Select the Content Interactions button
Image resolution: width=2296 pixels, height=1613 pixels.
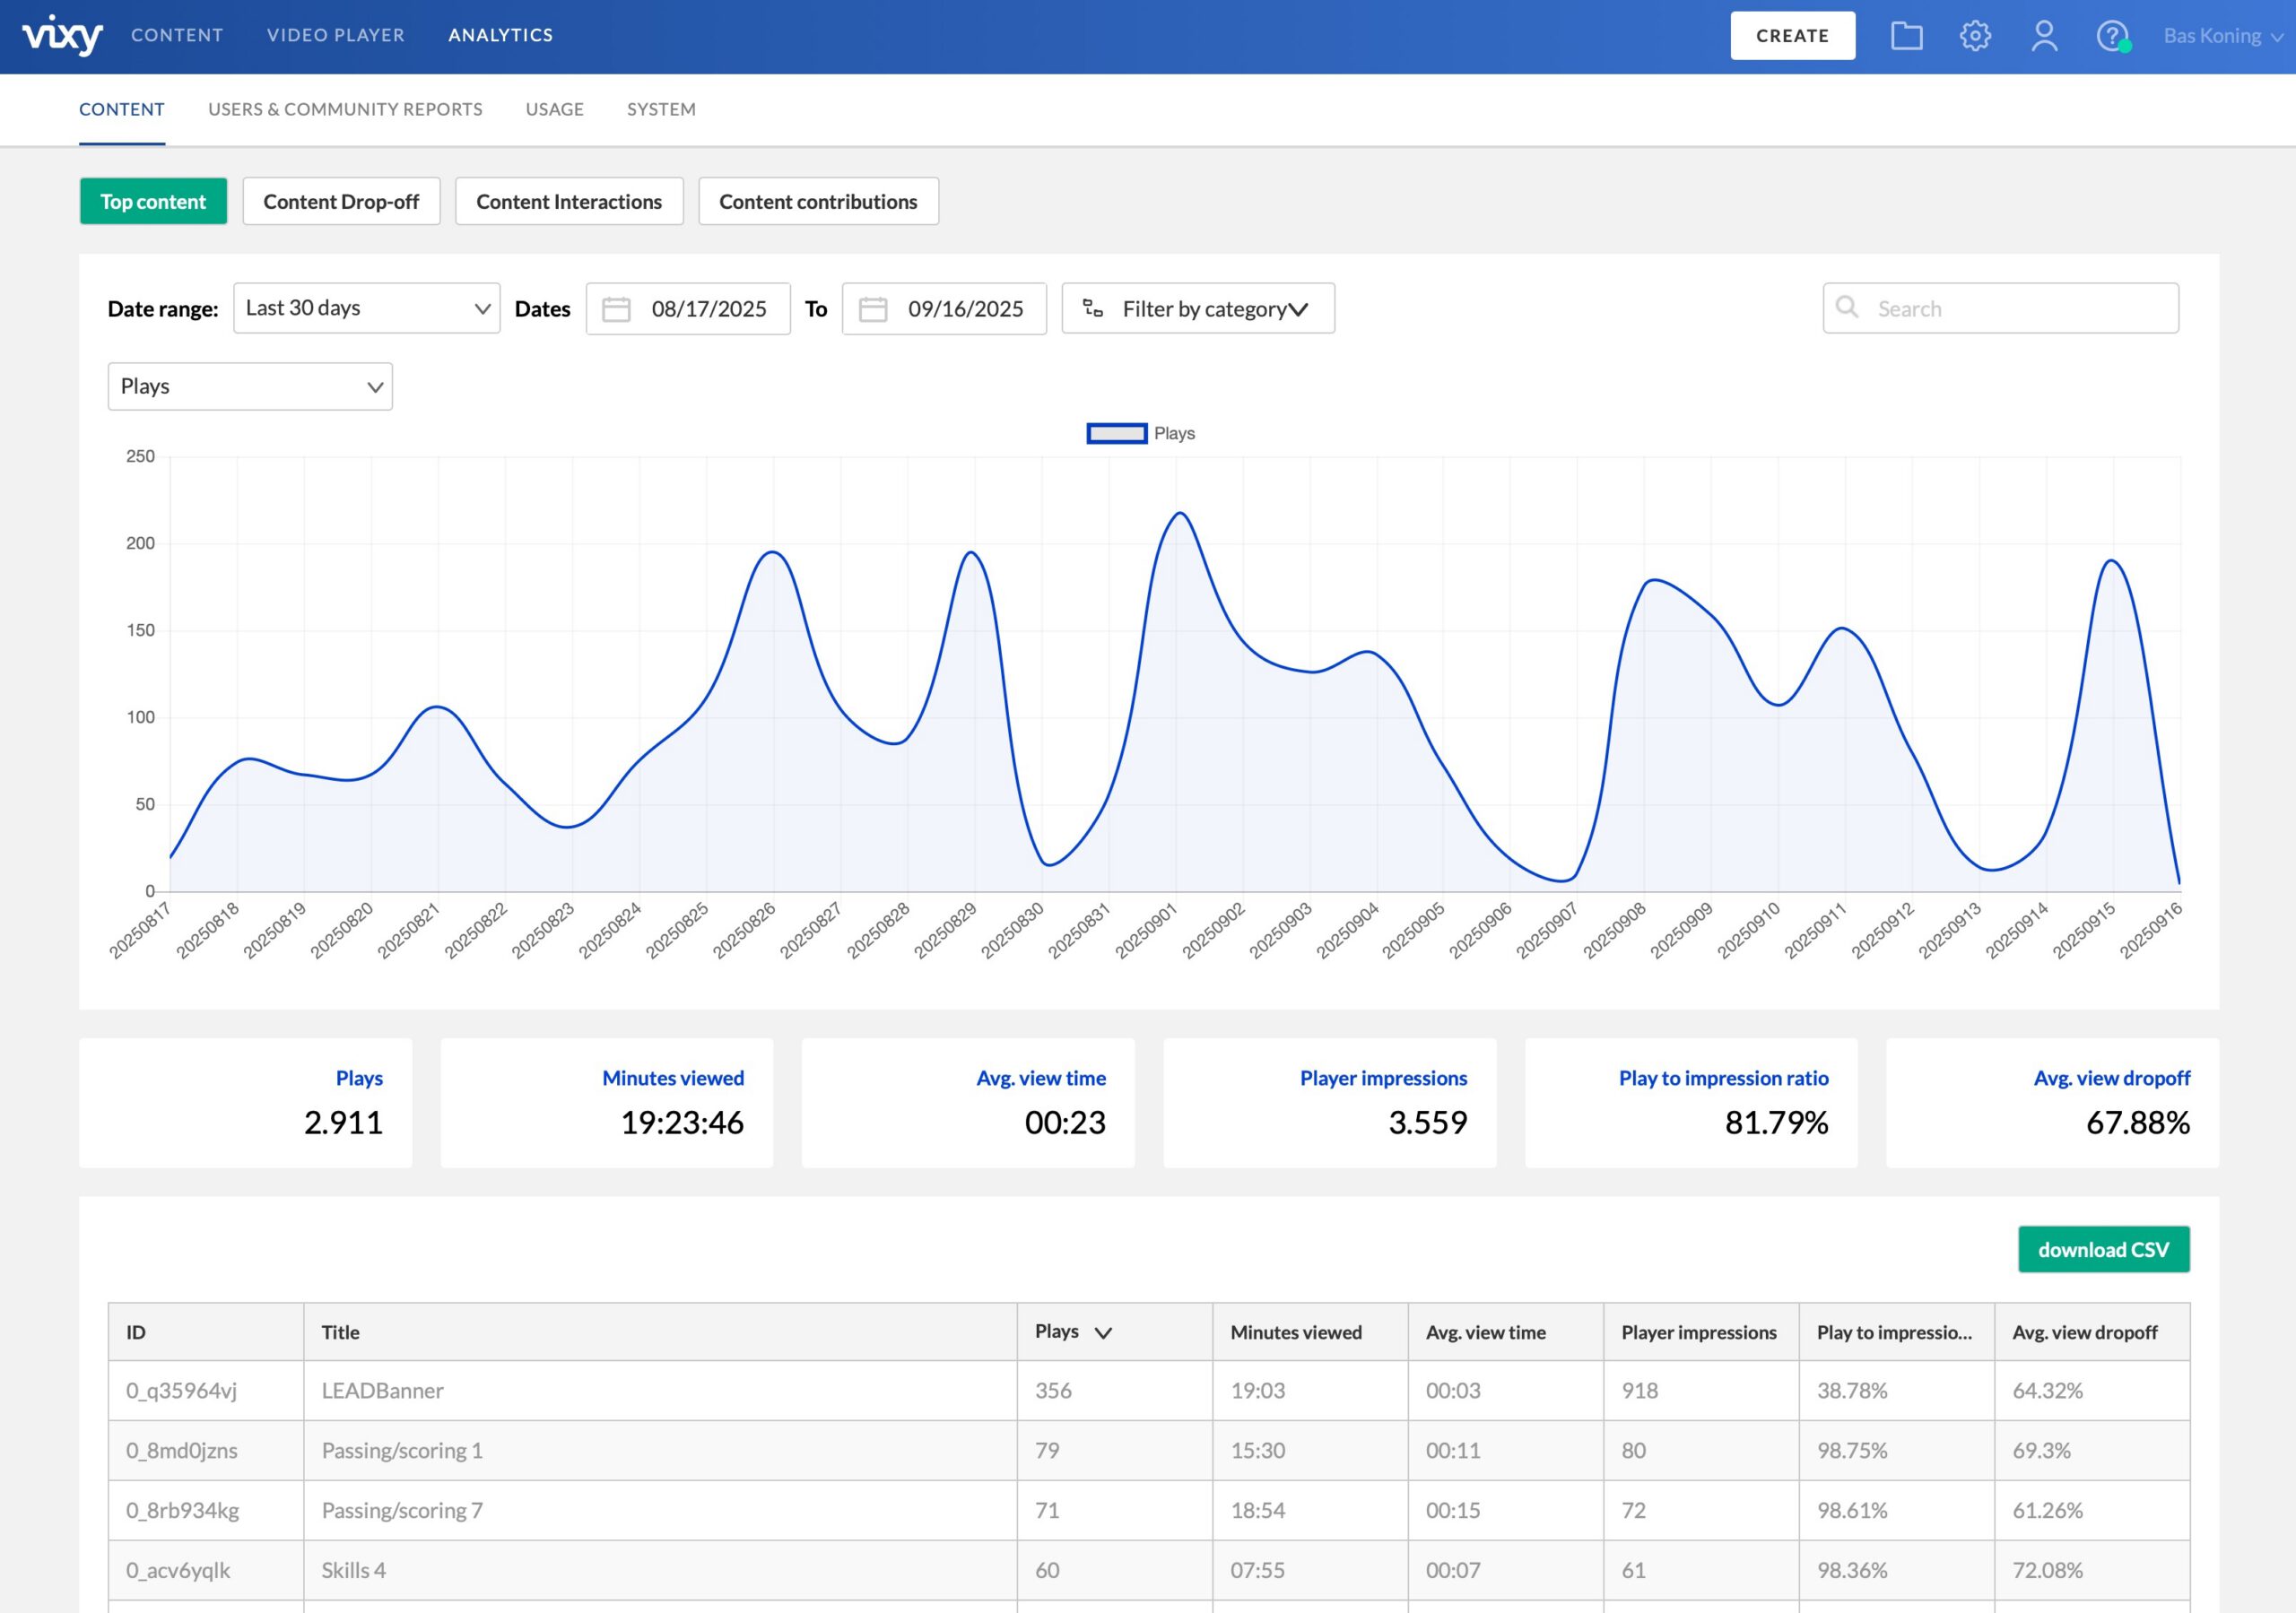[569, 201]
